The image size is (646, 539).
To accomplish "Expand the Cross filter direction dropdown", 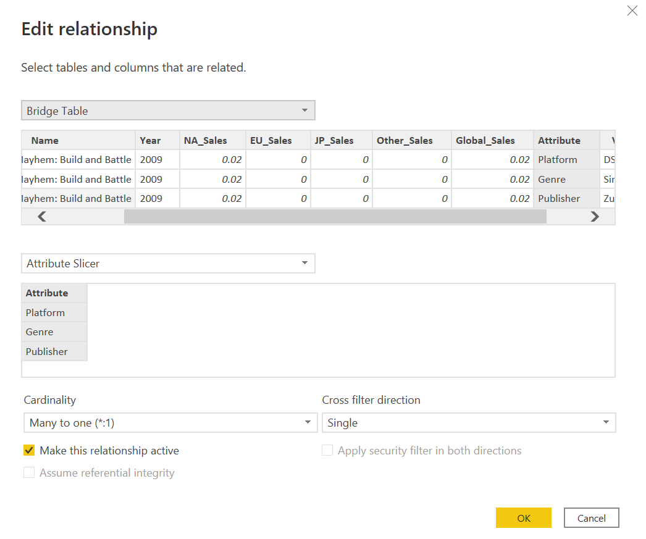I will point(469,423).
